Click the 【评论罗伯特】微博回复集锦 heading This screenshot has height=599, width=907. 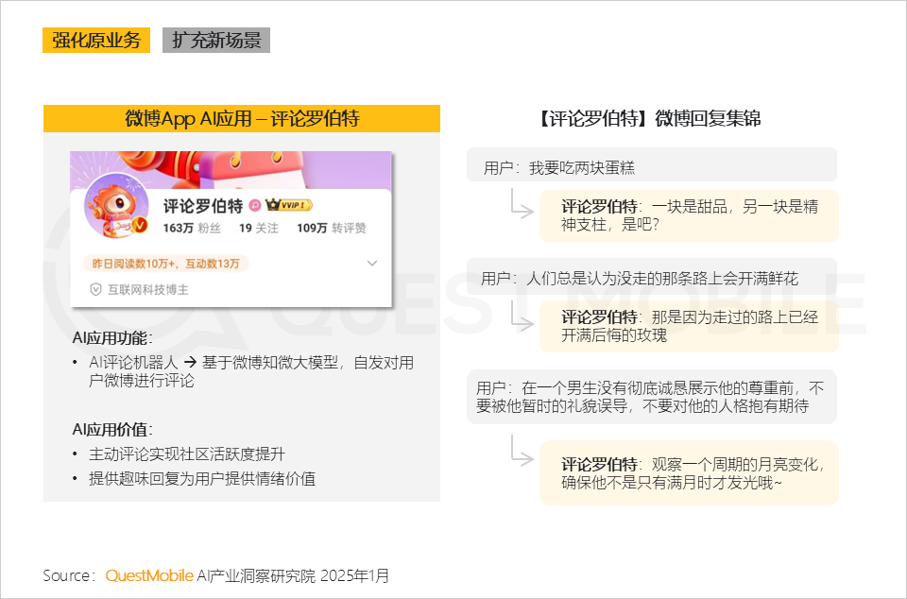click(x=651, y=119)
